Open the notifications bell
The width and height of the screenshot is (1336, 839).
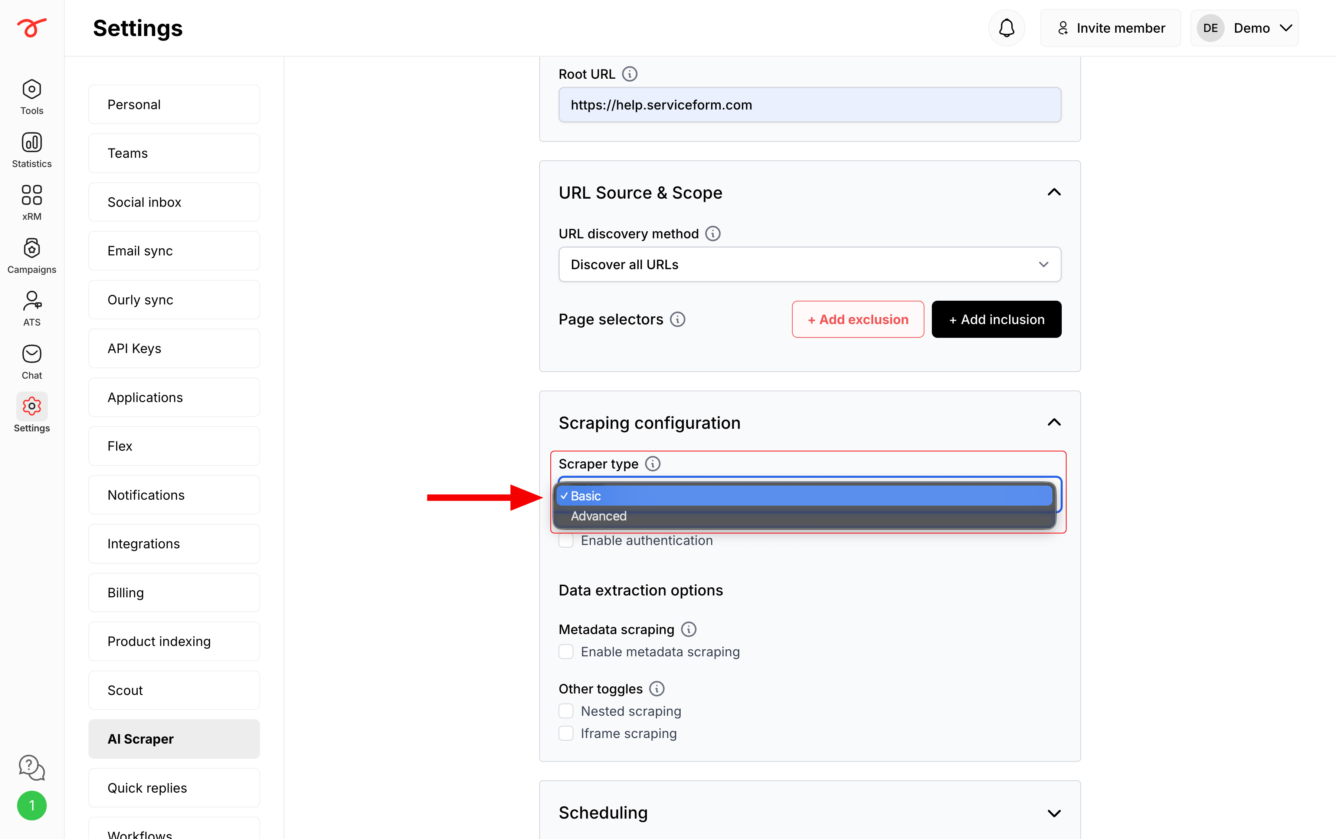(x=1006, y=28)
